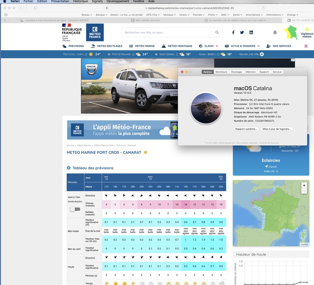Switch to the Support tab
This screenshot has width=314, height=285.
[x=264, y=72]
